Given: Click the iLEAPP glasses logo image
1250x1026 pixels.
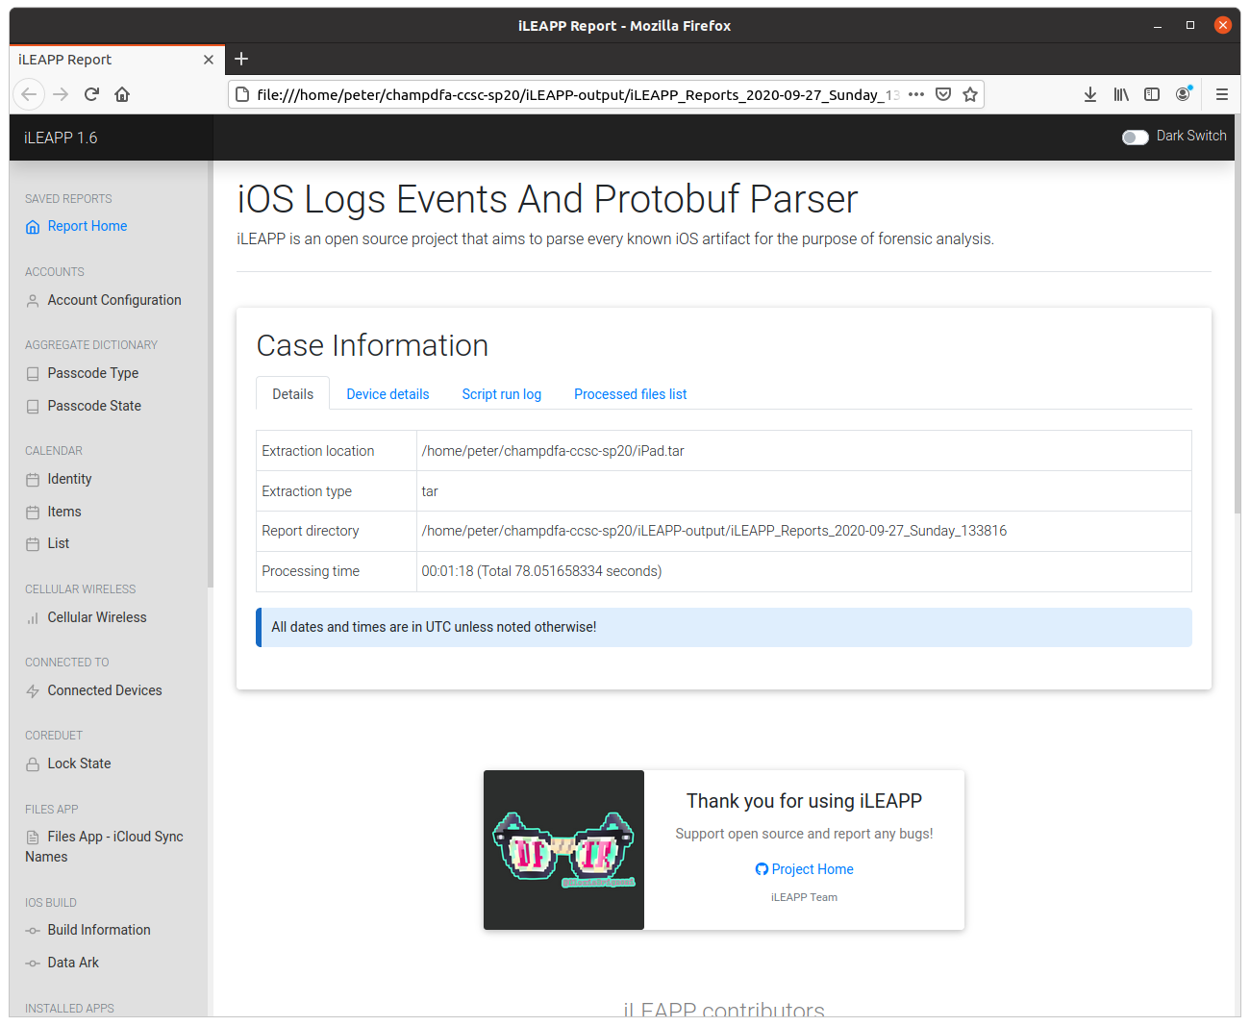Looking at the screenshot, I should tap(563, 850).
